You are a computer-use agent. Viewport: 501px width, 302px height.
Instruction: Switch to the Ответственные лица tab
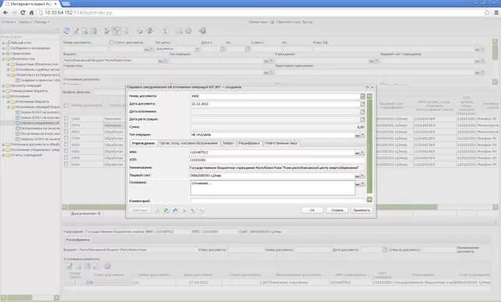[x=281, y=143]
